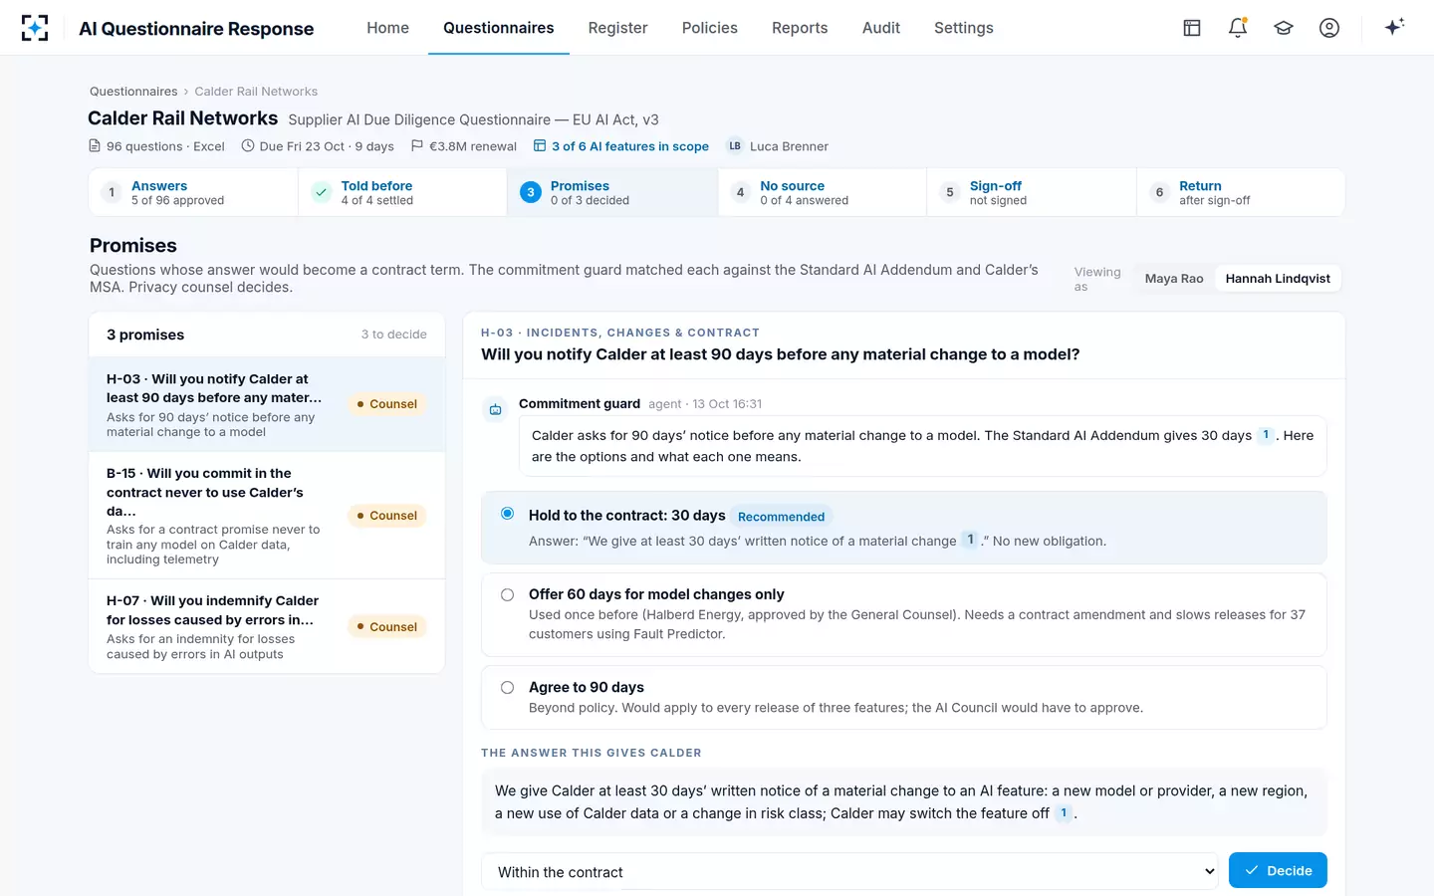Go to step 2 Told before

click(x=403, y=192)
